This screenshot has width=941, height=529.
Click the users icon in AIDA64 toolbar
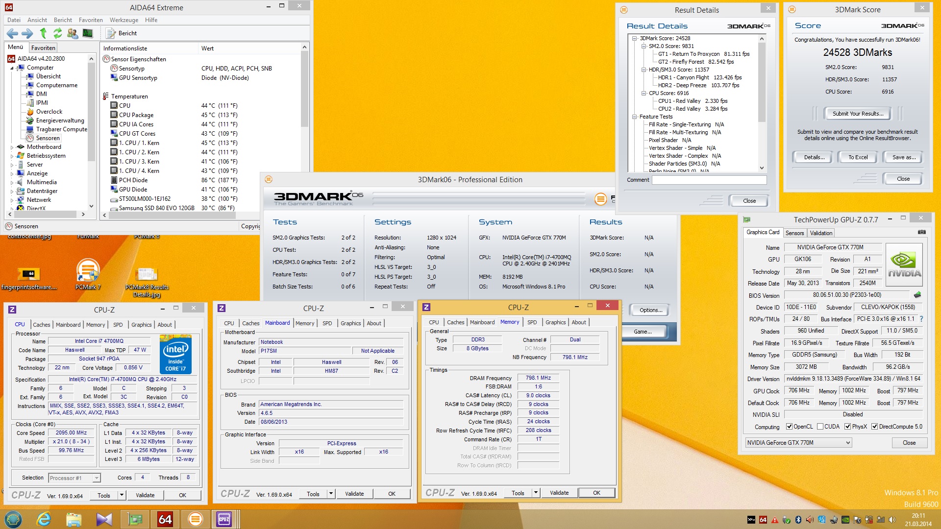pyautogui.click(x=73, y=33)
